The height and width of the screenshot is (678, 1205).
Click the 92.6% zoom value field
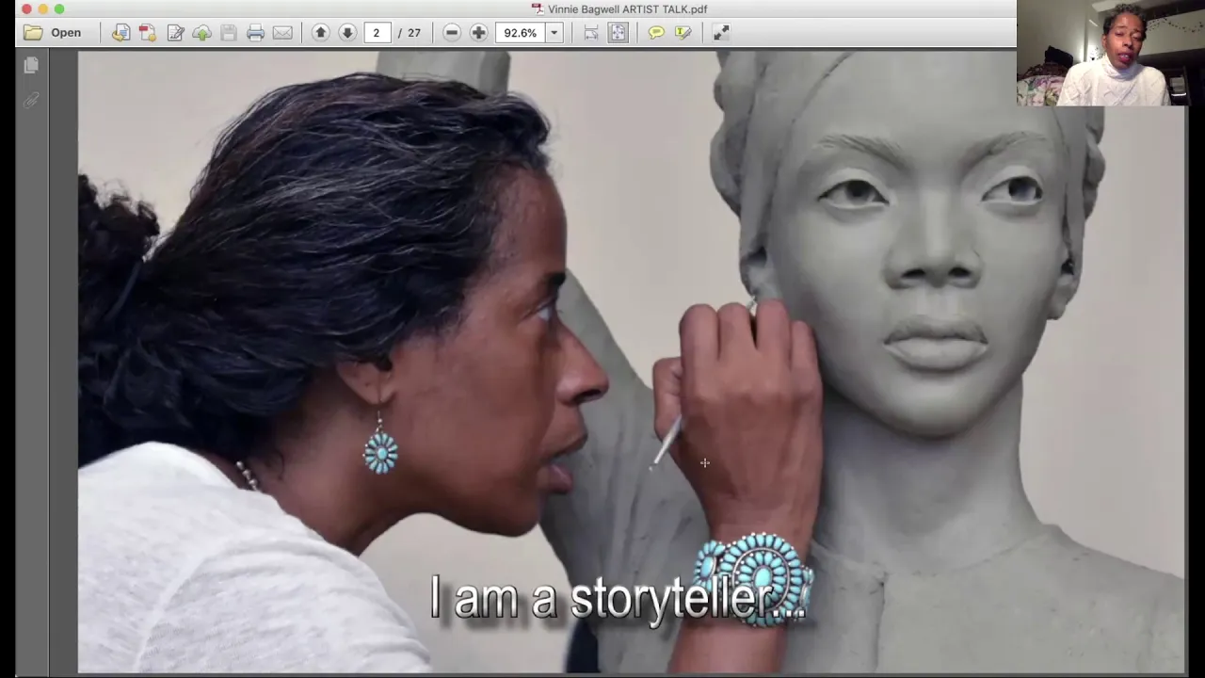pyautogui.click(x=520, y=33)
